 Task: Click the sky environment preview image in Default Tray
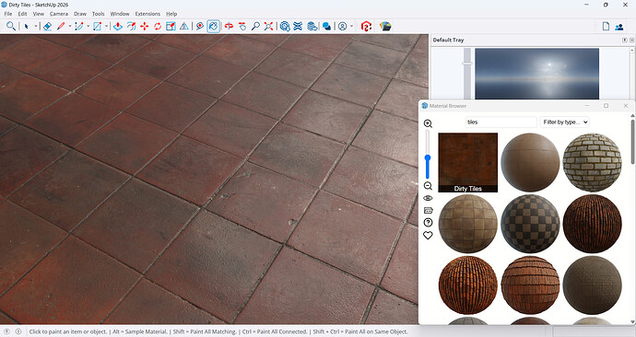click(536, 74)
